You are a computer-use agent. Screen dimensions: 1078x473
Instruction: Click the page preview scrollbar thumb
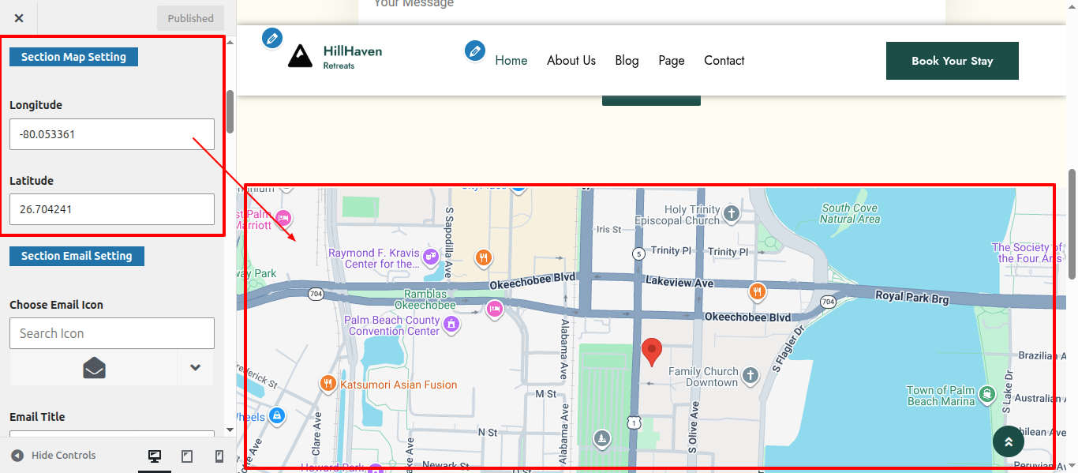click(x=1072, y=223)
